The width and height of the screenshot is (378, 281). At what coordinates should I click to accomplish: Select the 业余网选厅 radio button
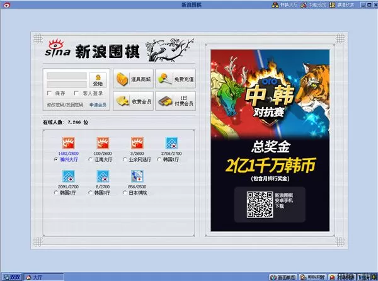point(125,159)
